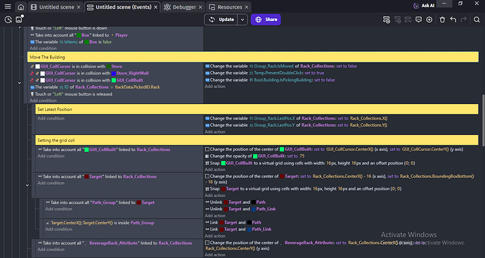The width and height of the screenshot is (485, 258).
Task: Toggle the inverted Store_RightWall collision condition
Action: (32, 73)
